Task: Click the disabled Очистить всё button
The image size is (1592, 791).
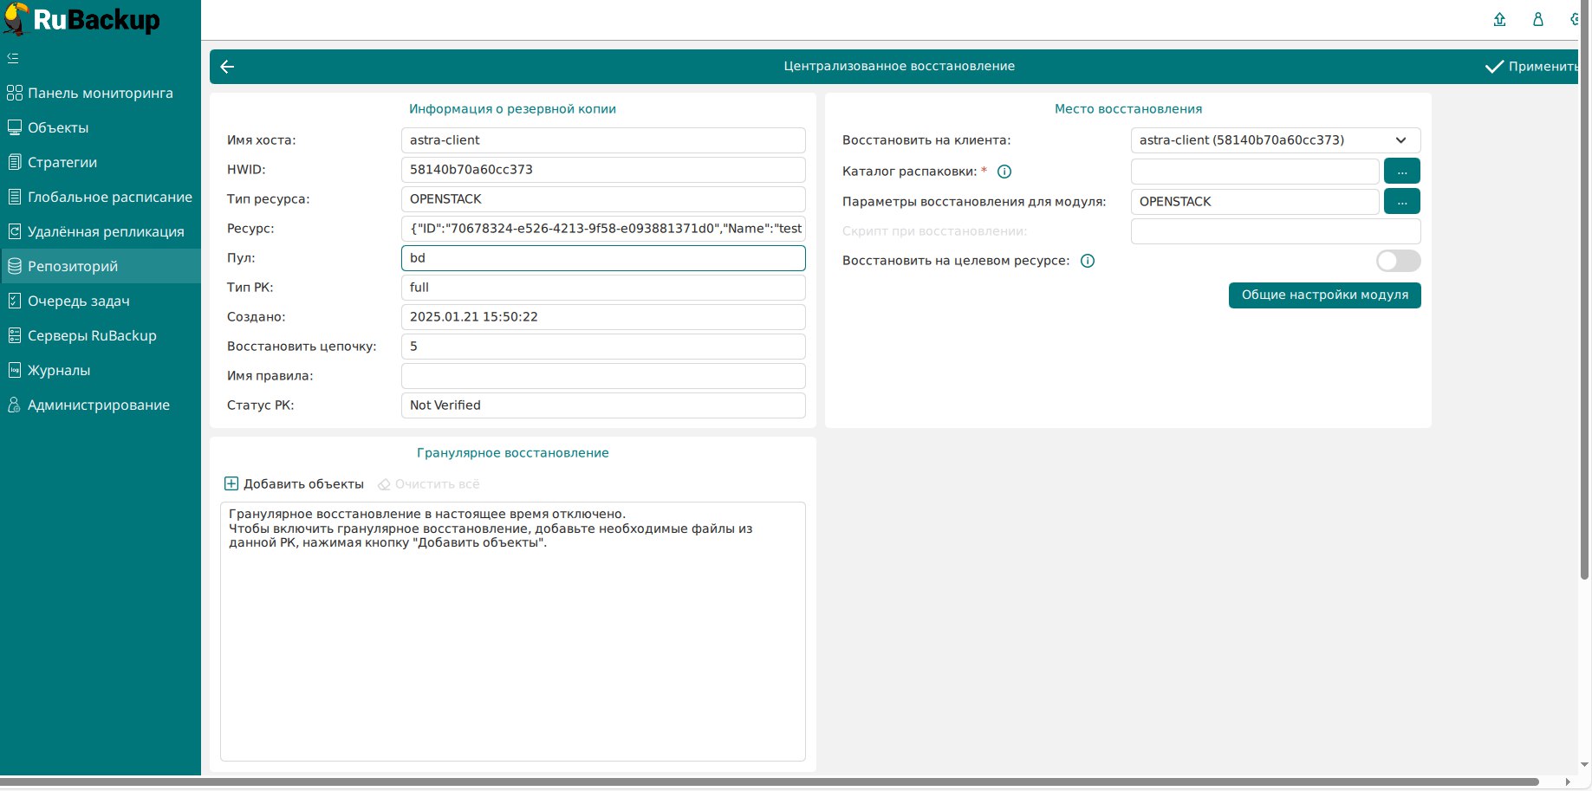Action: [429, 484]
